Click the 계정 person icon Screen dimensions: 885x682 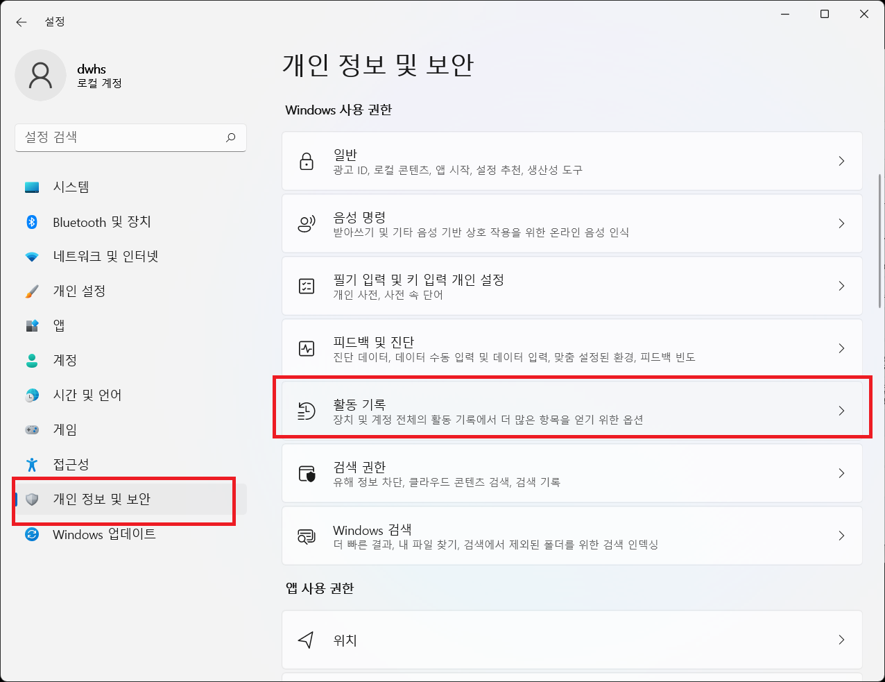tap(32, 361)
